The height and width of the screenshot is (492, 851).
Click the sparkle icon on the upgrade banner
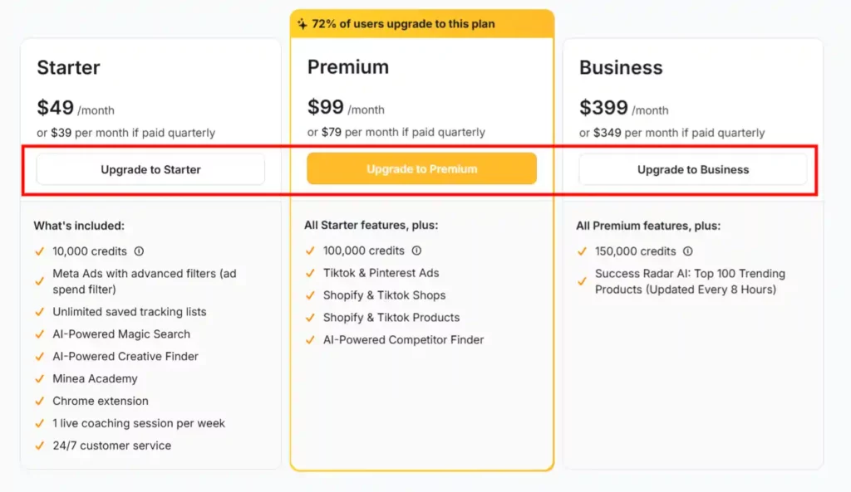301,24
